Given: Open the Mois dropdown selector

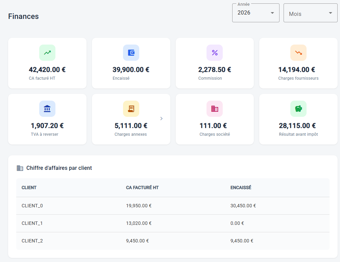Looking at the screenshot, I should click(x=310, y=13).
